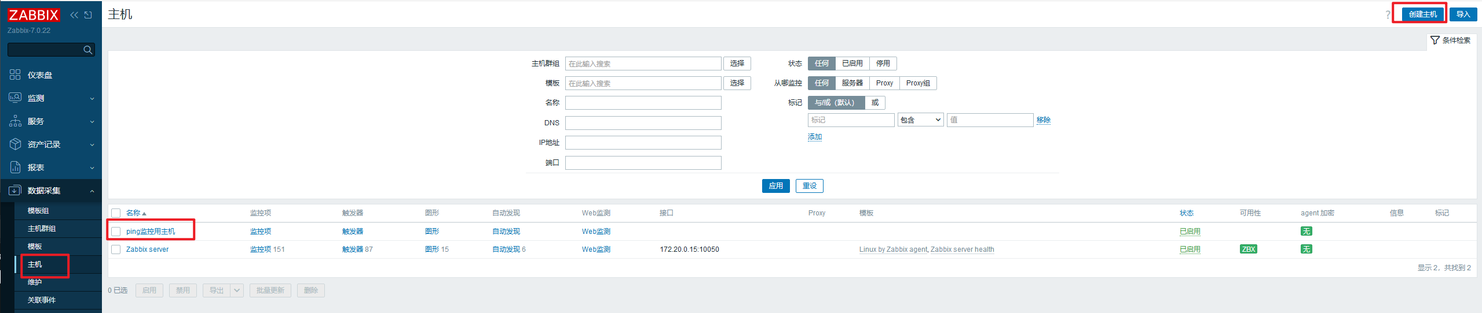
Task: Click the sidebar kiosk-mode toggle icon
Action: point(88,15)
